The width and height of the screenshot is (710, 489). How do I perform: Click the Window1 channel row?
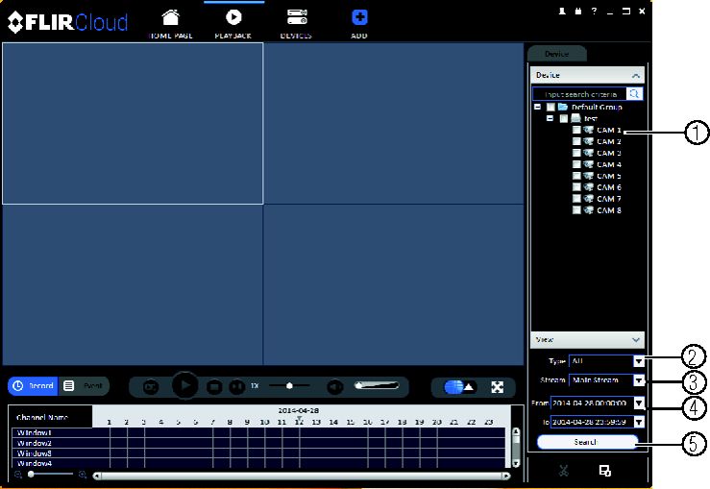(258, 433)
